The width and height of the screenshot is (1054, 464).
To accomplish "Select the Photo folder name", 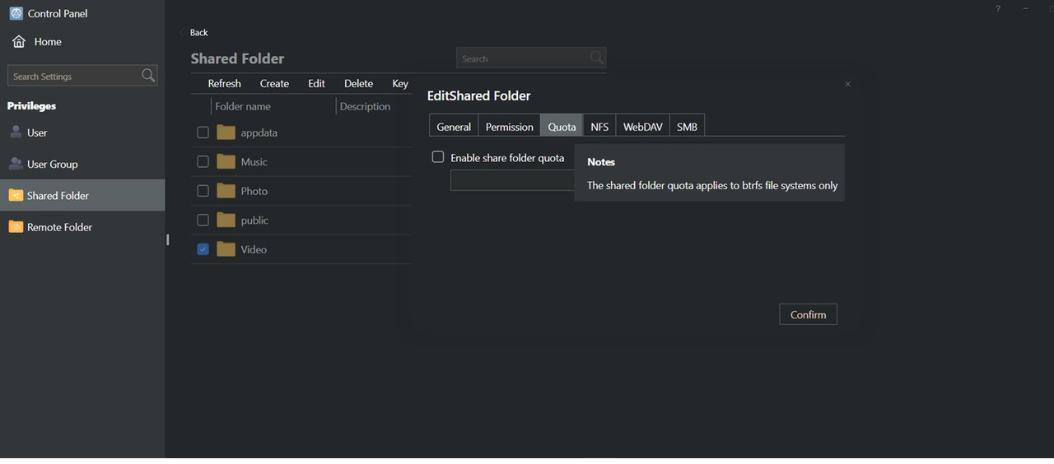I will tap(254, 191).
